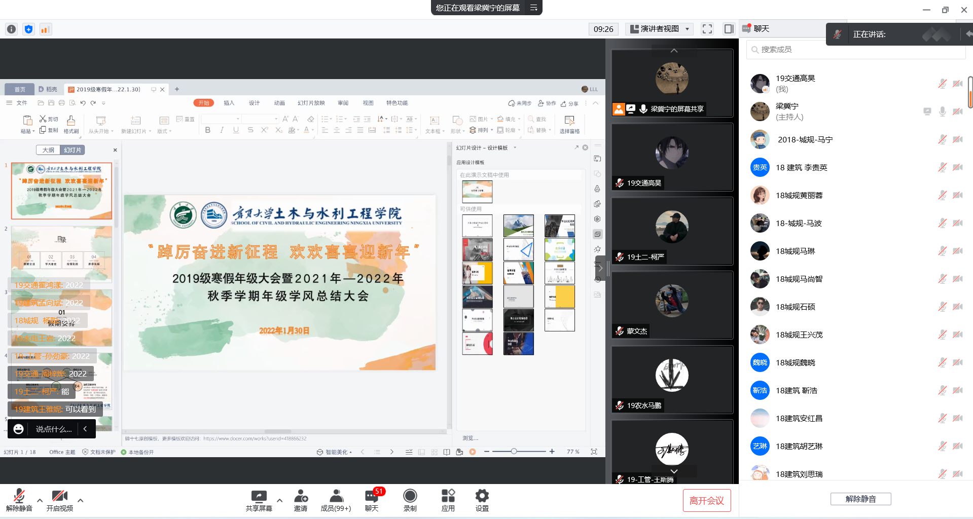Start recording the meeting

[410, 497]
